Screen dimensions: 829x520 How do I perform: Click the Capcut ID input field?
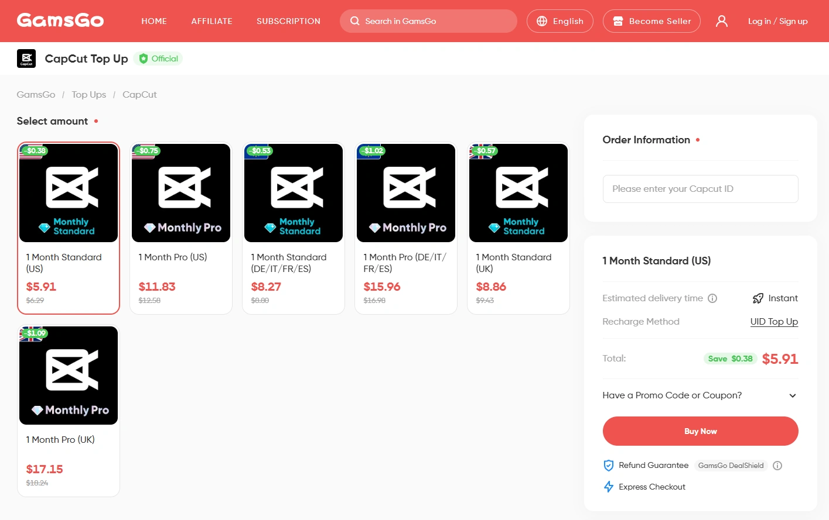pyautogui.click(x=700, y=189)
